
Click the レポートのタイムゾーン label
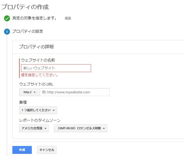pyautogui.click(x=40, y=120)
